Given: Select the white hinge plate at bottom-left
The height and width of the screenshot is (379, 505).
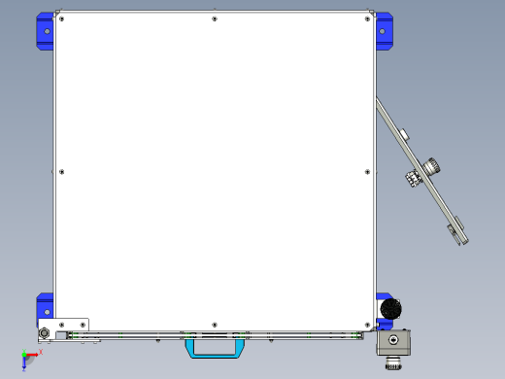Looking at the screenshot, I should (x=63, y=329).
